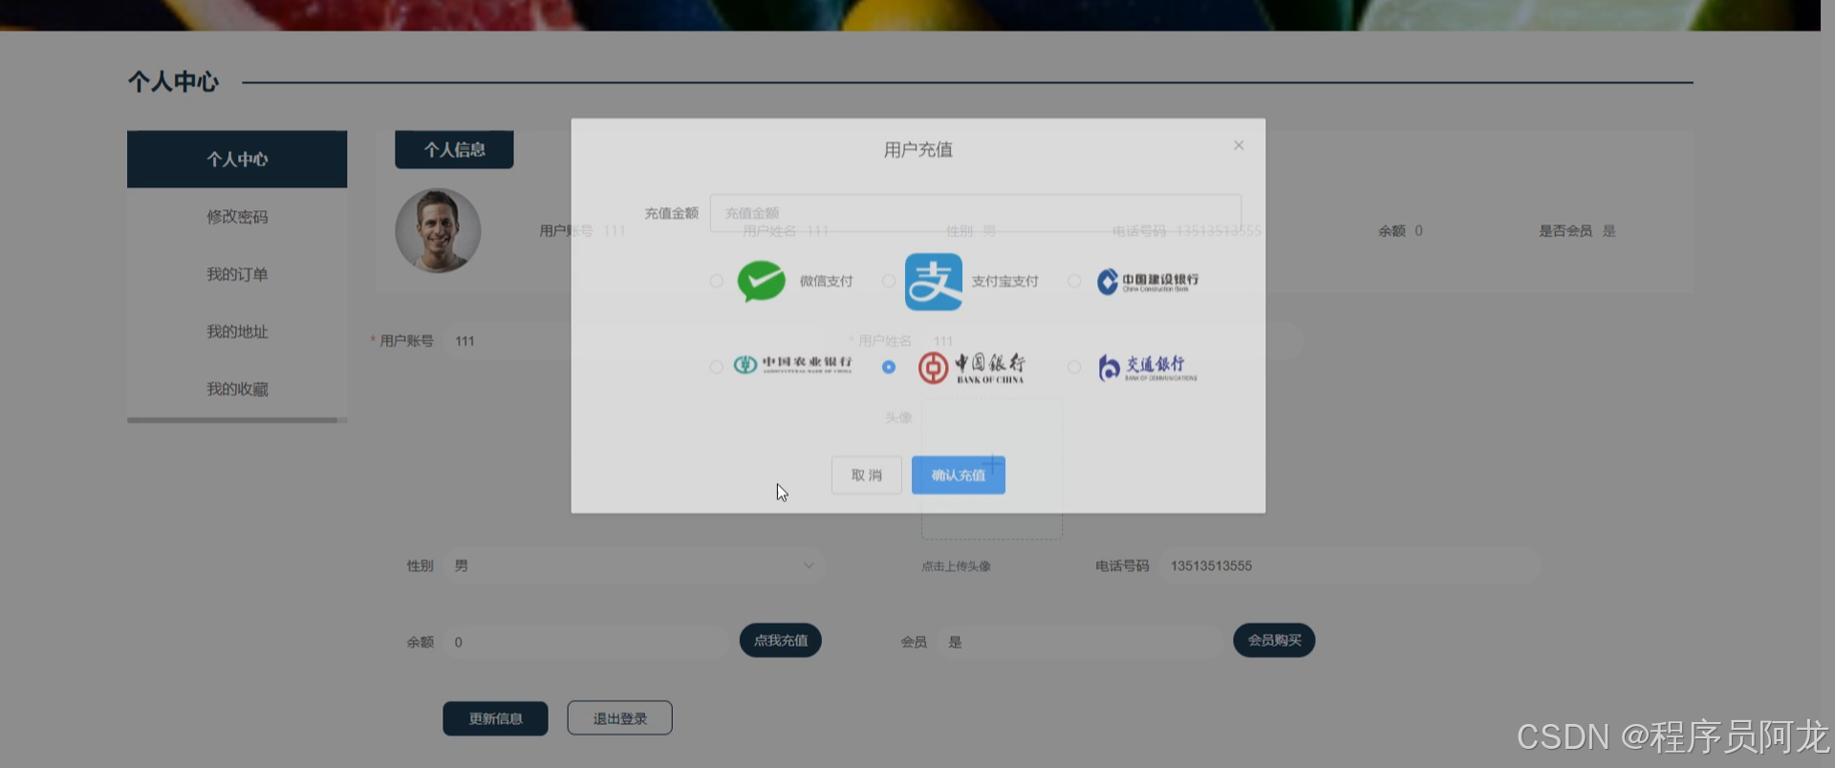Click the WeChat Pay logo icon
1835x768 pixels.
(761, 281)
